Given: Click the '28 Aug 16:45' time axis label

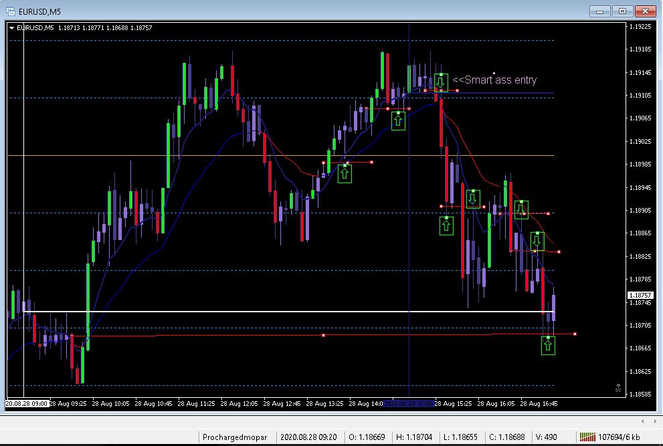Looking at the screenshot, I should coord(539,403).
